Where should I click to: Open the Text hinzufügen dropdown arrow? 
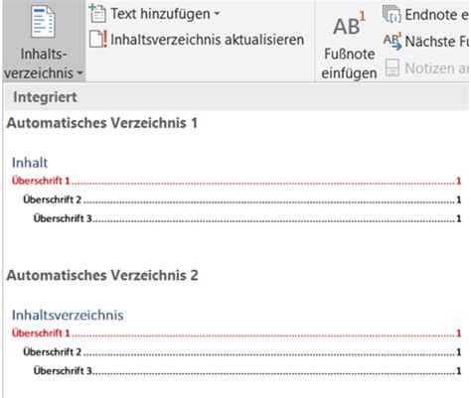[x=217, y=14]
